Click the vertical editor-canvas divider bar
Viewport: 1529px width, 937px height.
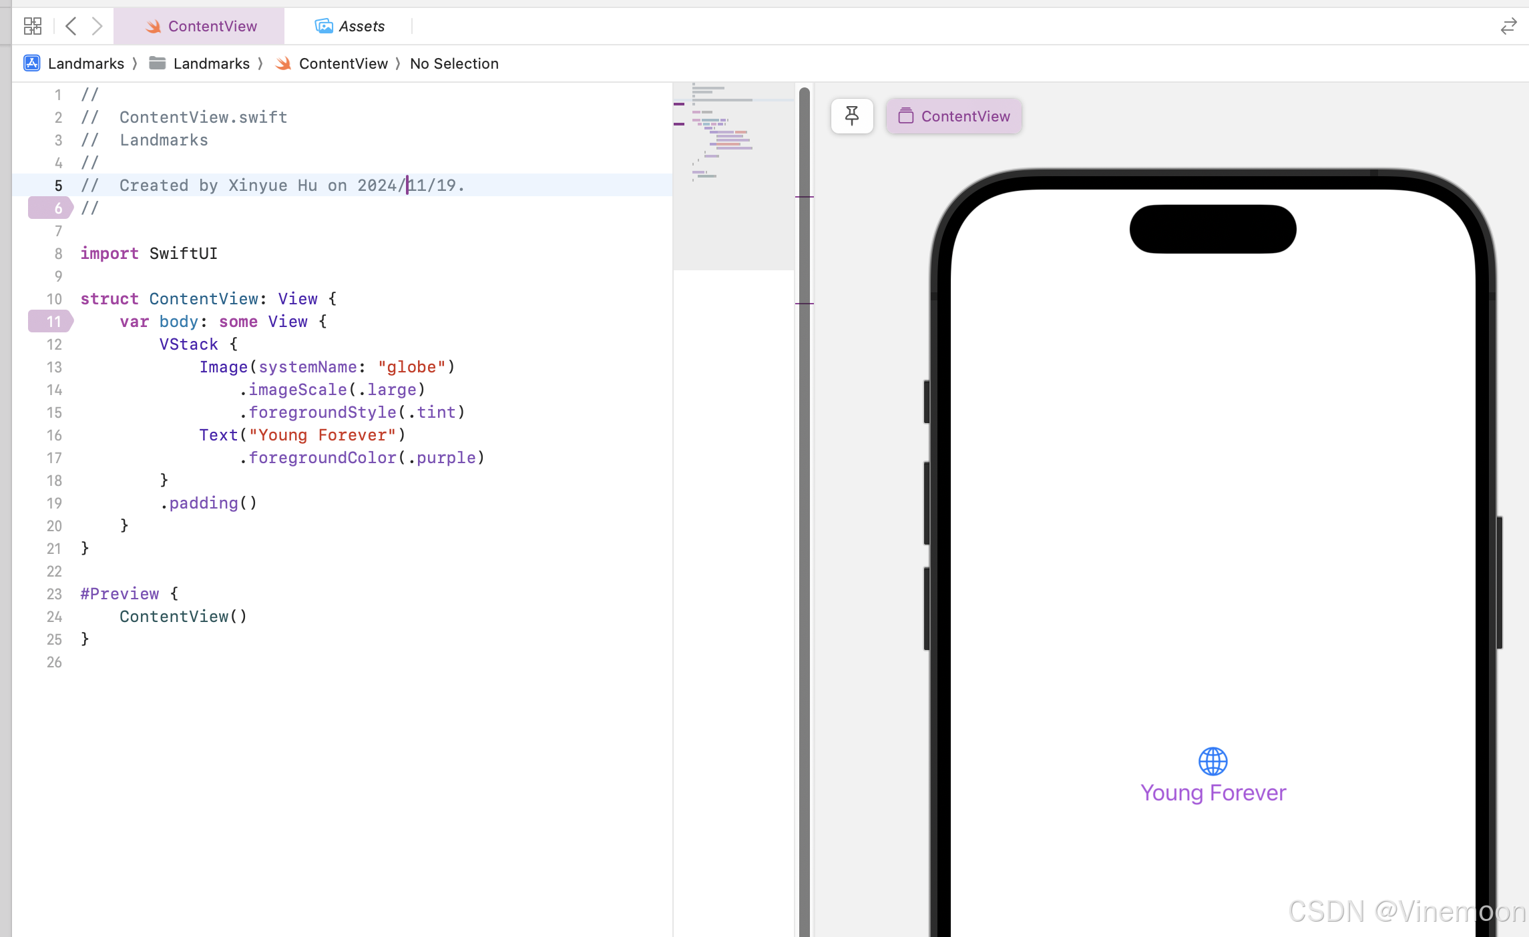[805, 507]
